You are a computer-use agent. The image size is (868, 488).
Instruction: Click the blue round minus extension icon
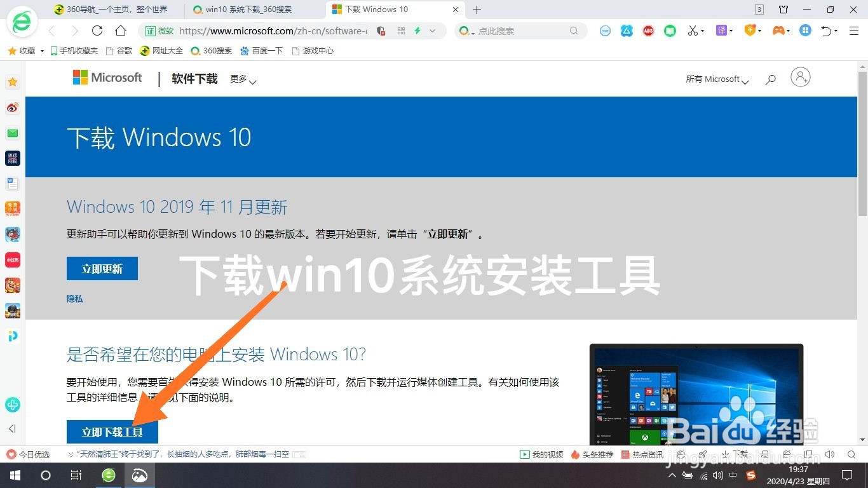tap(605, 30)
